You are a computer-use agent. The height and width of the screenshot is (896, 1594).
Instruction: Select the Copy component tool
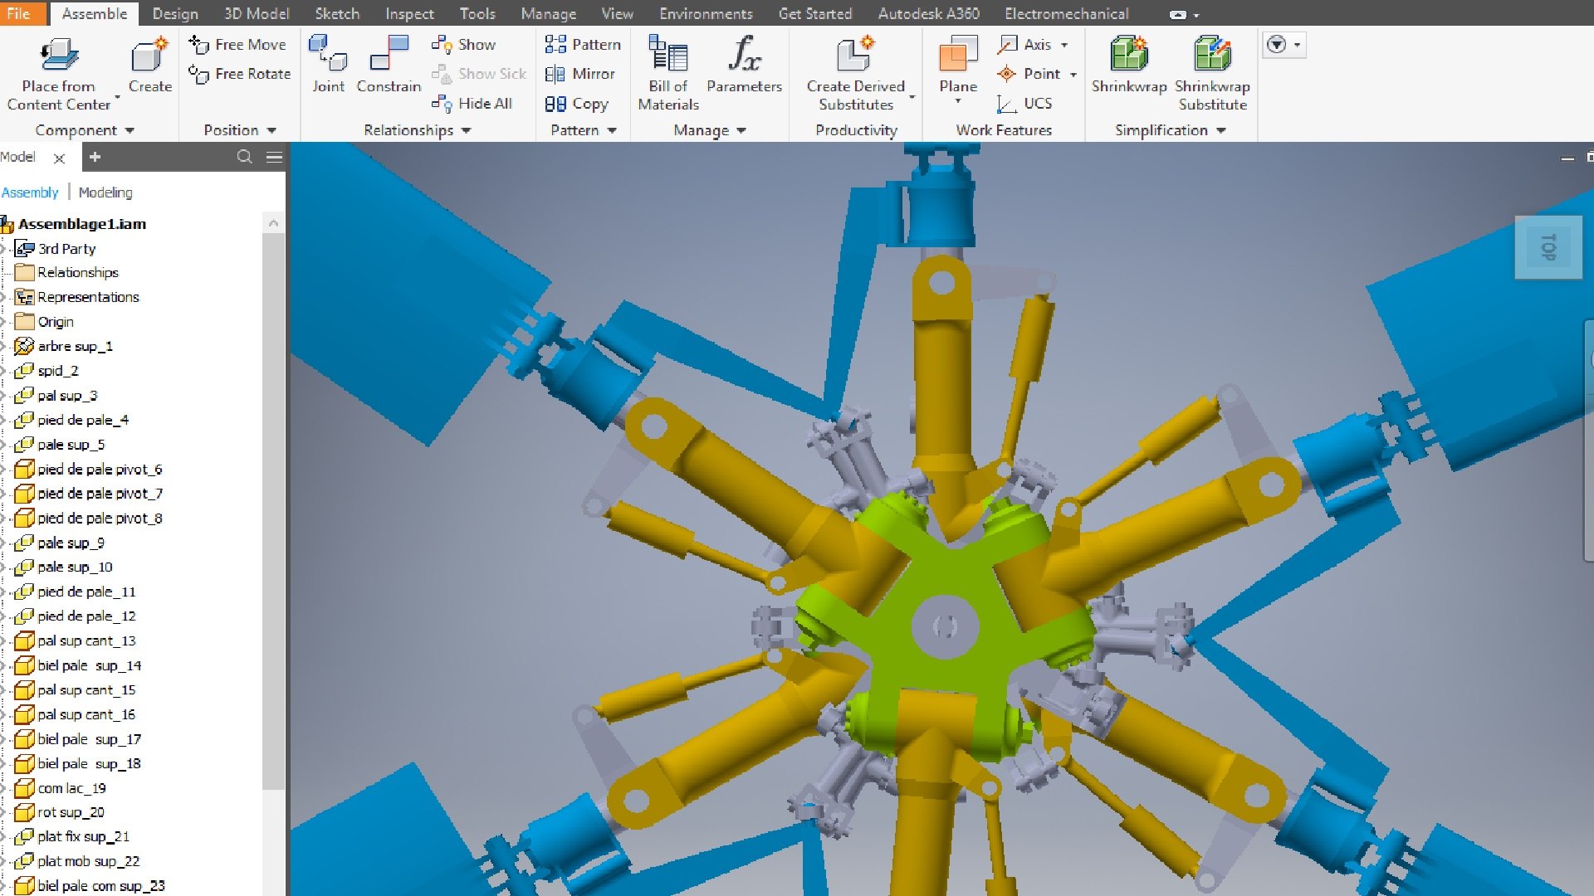coord(577,104)
